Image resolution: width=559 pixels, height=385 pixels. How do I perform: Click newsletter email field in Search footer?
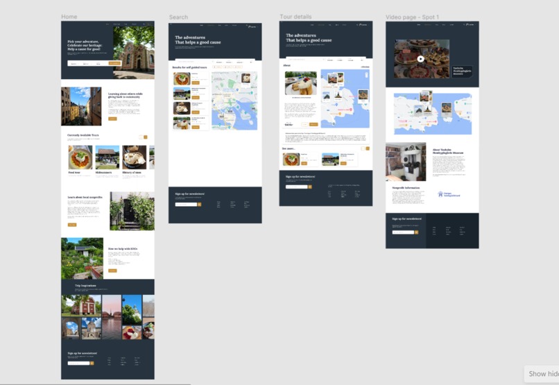click(186, 204)
